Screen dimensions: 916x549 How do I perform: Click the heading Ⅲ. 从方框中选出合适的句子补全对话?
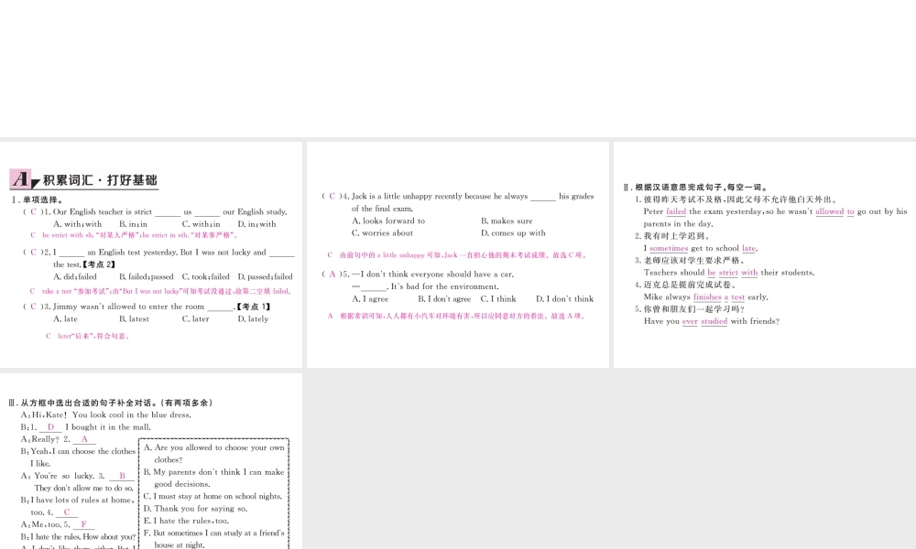point(112,403)
